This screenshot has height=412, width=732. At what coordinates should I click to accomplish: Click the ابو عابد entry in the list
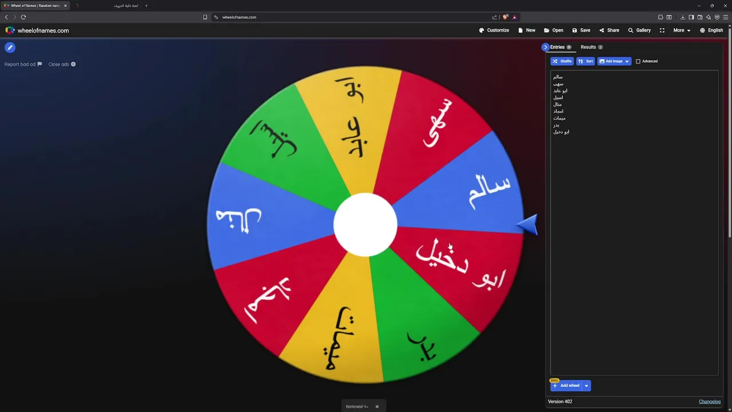[560, 90]
